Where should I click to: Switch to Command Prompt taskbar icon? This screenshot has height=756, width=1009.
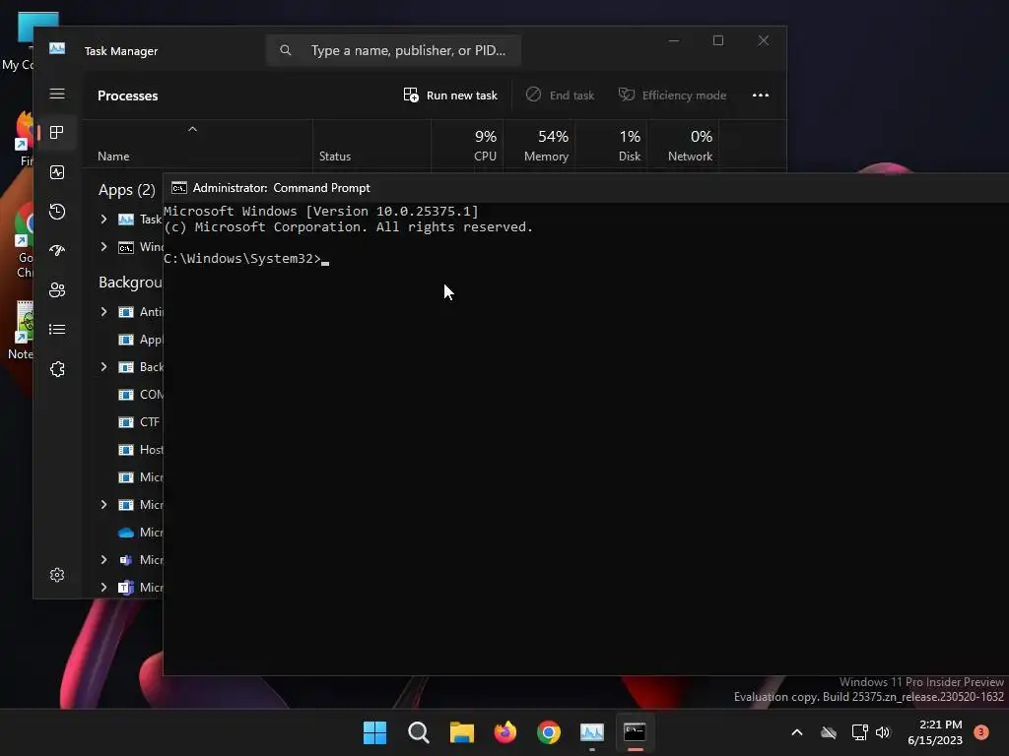click(636, 732)
